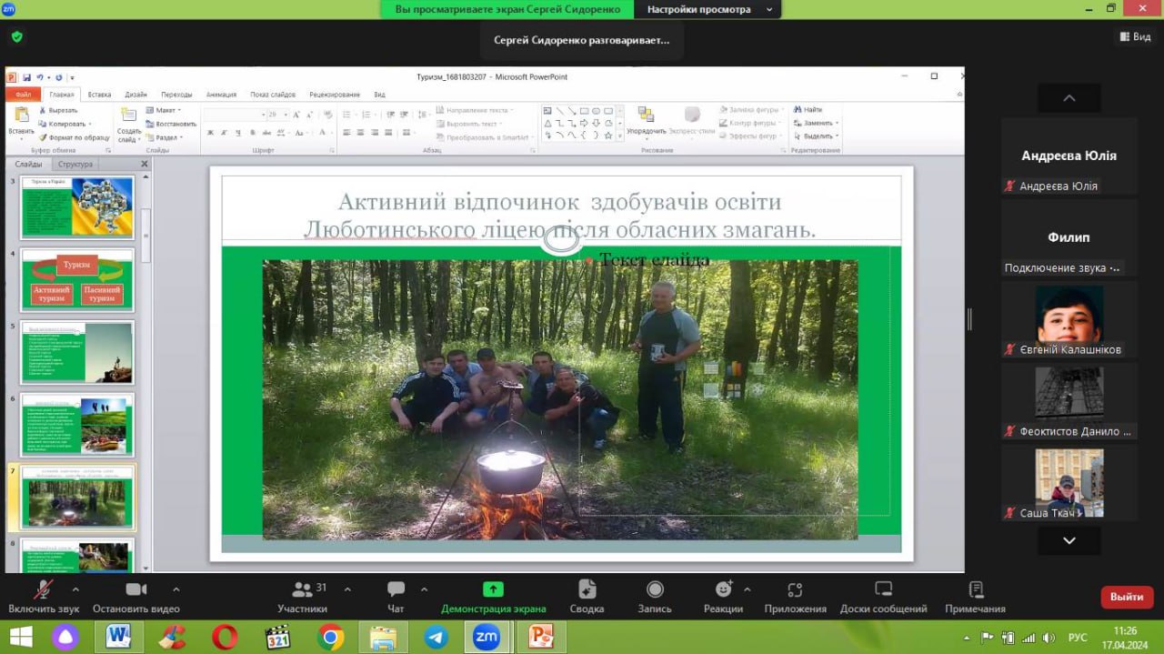Switch to the Переходы ribbon tab
1164x654 pixels.
(x=176, y=95)
